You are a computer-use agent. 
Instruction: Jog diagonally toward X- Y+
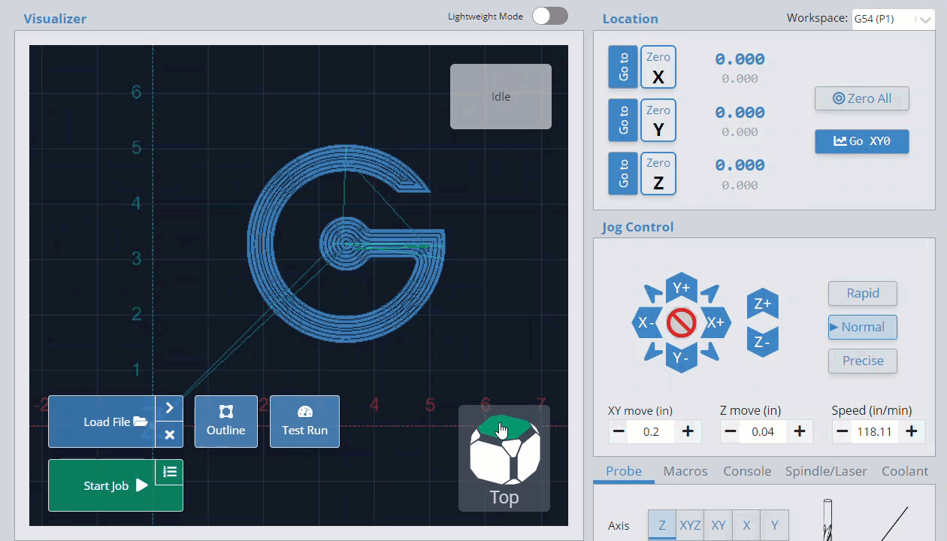[654, 293]
